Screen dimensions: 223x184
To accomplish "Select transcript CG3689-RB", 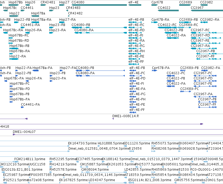I will coord(188,19).
